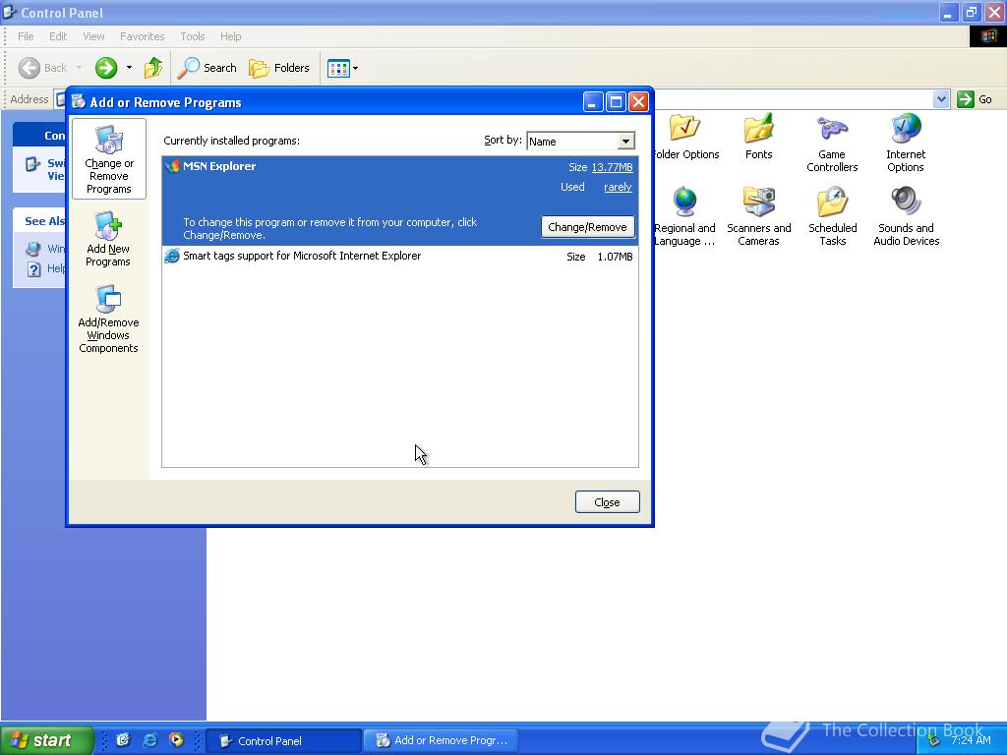Open Scheduled Tasks icon
Viewport: 1007px width, 755px height.
tap(832, 216)
